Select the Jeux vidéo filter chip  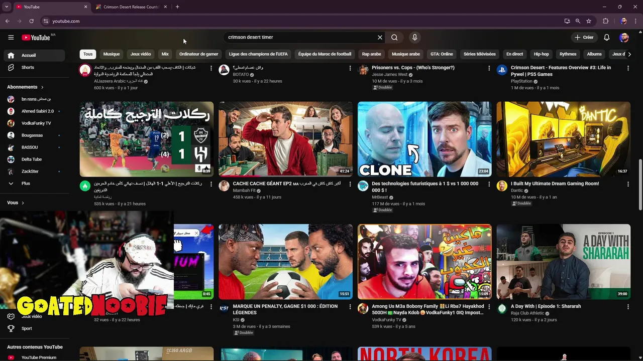coord(141,54)
